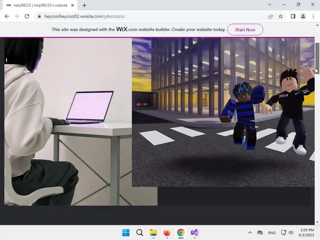Open File Explorer from taskbar
The image size is (320, 240).
pos(153,232)
